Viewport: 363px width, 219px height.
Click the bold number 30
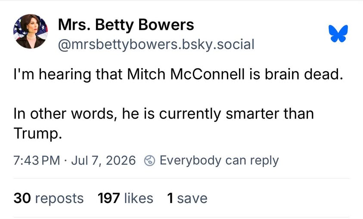tap(22, 198)
